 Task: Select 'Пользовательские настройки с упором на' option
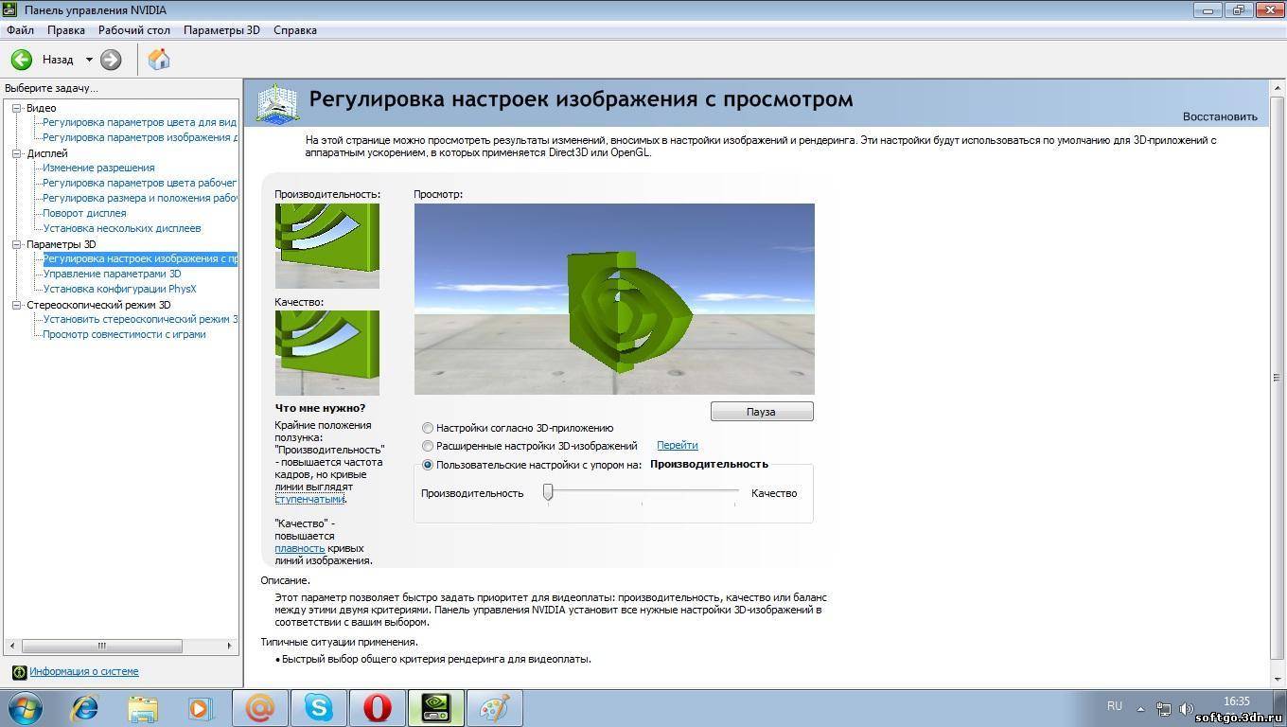pyautogui.click(x=428, y=465)
